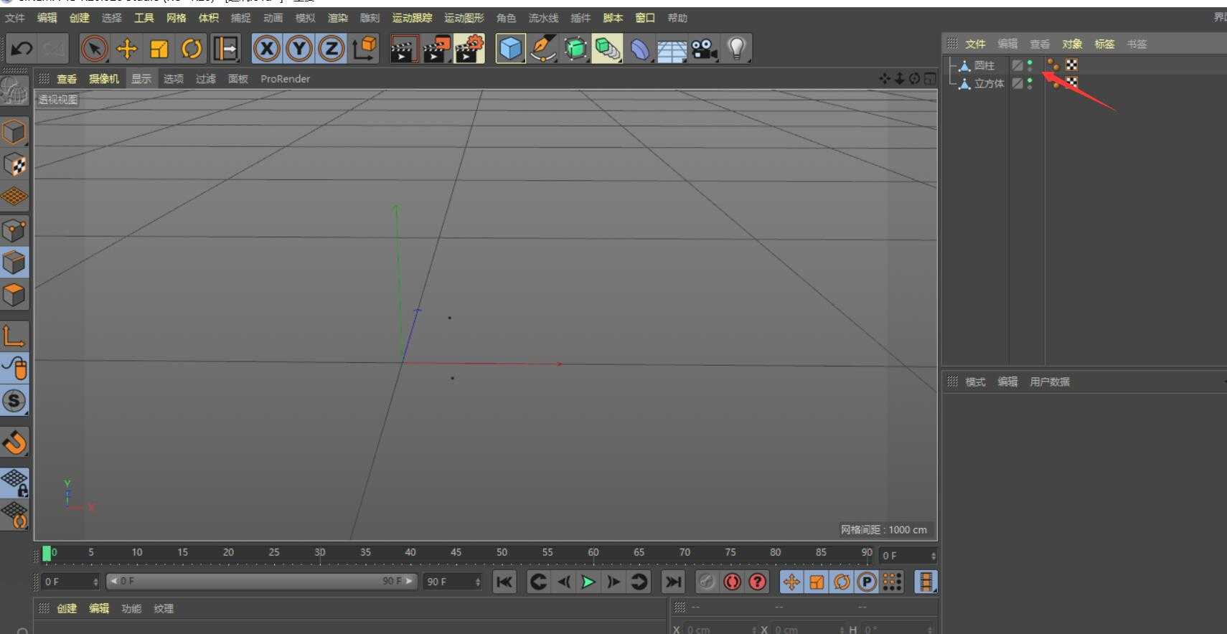Click the Camera object icon

pos(704,49)
